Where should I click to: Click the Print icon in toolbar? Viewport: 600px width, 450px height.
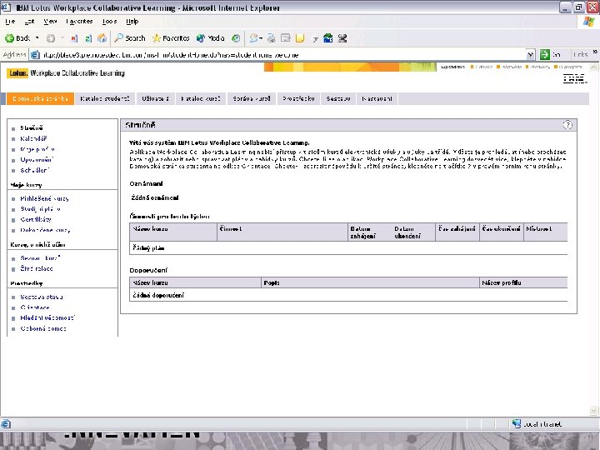click(272, 38)
